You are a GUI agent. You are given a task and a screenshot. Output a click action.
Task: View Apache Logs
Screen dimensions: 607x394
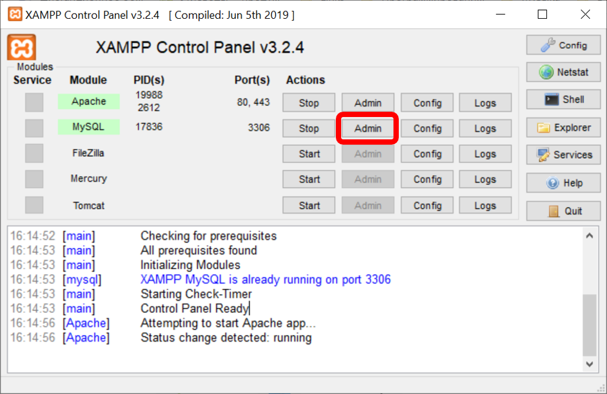(485, 103)
